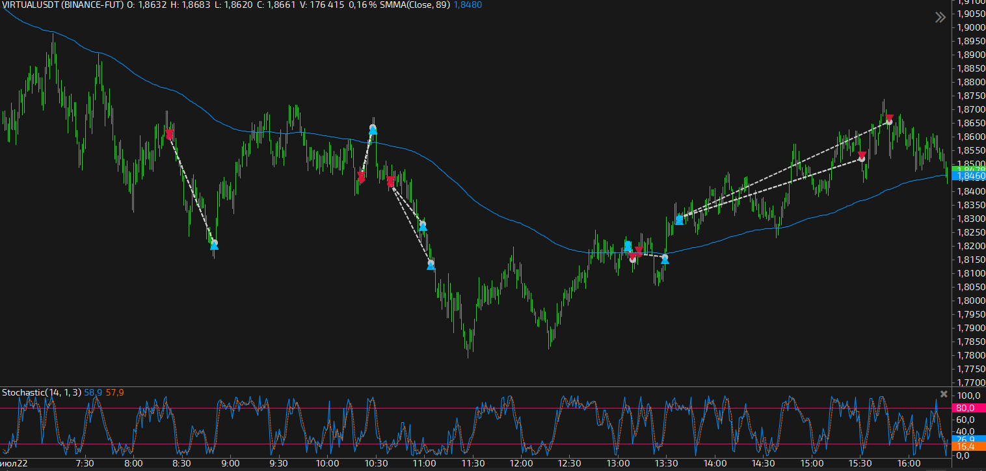
Task: Select the blue buy marker near 8:50
Action: click(x=214, y=245)
